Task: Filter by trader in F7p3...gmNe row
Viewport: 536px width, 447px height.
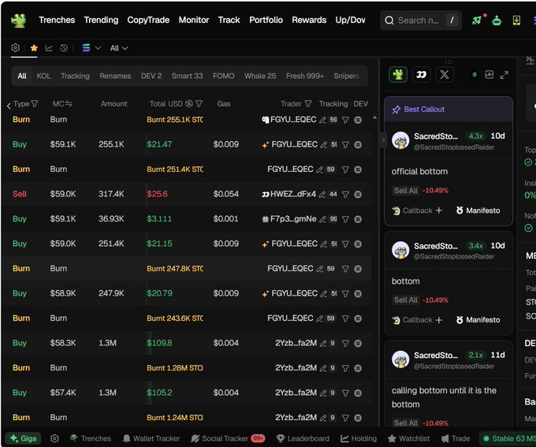Action: click(x=345, y=219)
